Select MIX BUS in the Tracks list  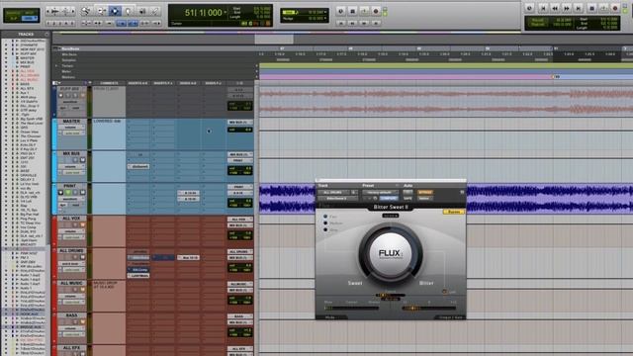[27, 62]
